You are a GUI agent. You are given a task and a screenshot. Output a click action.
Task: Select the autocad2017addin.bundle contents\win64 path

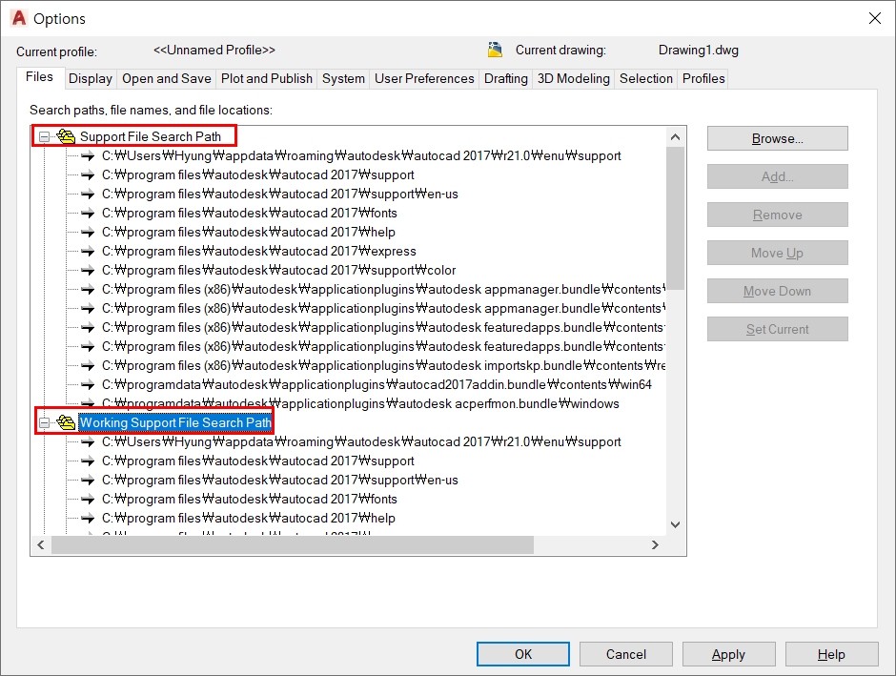point(377,384)
